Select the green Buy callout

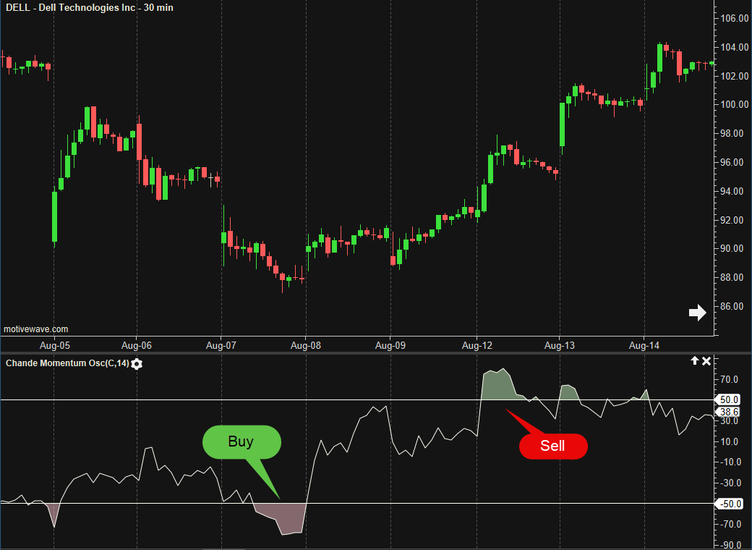coord(242,441)
